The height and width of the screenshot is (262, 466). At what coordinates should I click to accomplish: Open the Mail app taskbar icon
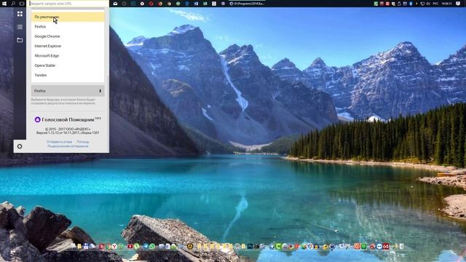[115, 4]
